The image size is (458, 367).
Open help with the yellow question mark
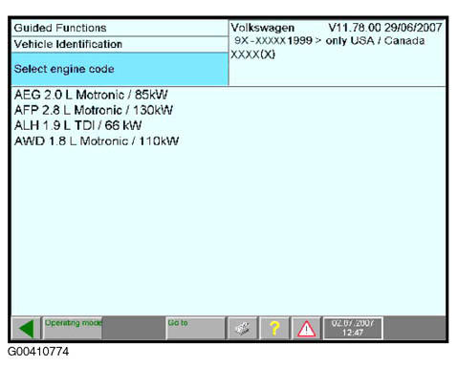pos(274,328)
